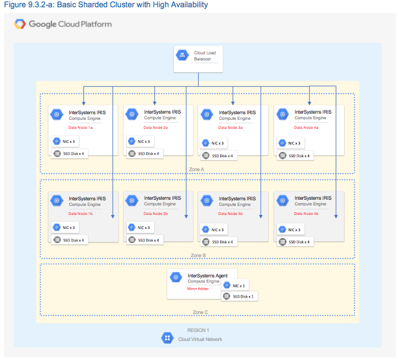The height and width of the screenshot is (359, 398).
Task: Click the 'InterSystems Agent' title text
Action: tap(207, 276)
